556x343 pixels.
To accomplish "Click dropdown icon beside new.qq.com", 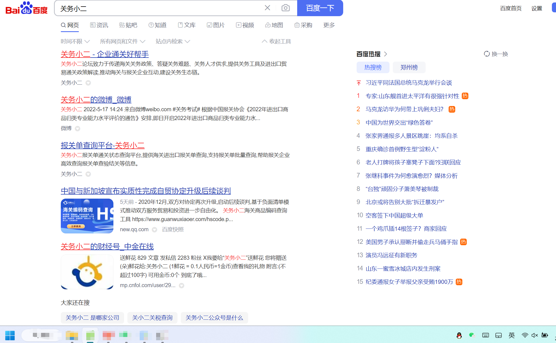I will pyautogui.click(x=154, y=230).
